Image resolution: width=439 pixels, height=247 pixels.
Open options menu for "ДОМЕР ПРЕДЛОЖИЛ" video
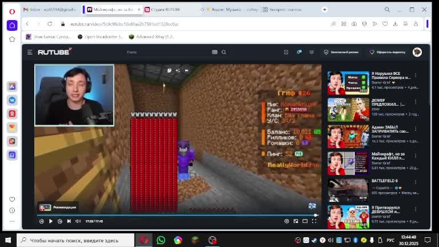coord(416,102)
